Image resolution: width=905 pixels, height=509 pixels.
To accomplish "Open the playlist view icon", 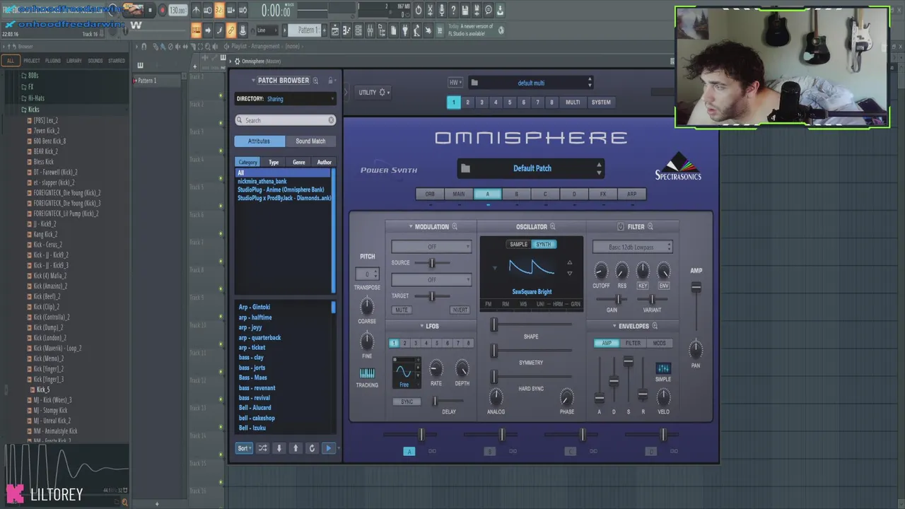I will [x=335, y=30].
